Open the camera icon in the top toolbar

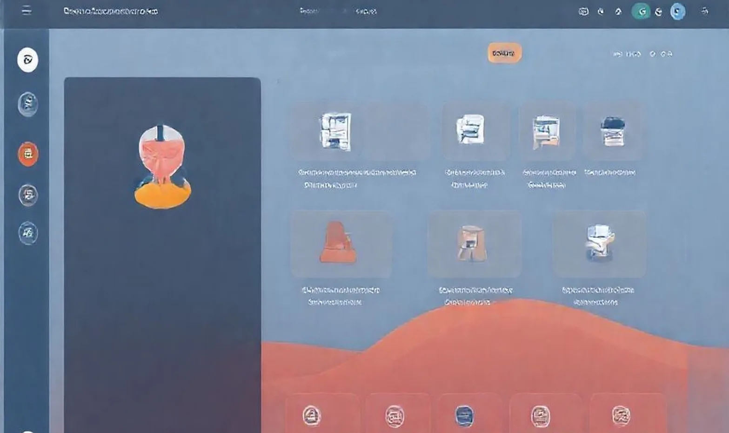pyautogui.click(x=583, y=11)
